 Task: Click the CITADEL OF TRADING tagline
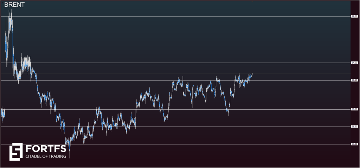(x=46, y=156)
